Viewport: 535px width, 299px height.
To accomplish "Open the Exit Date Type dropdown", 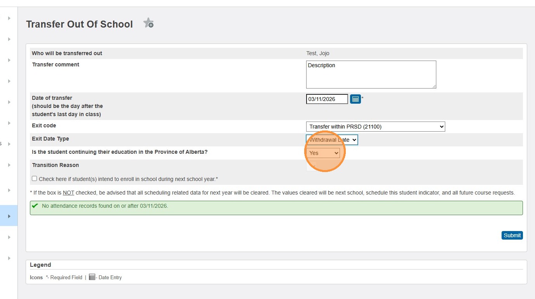I will coord(332,140).
